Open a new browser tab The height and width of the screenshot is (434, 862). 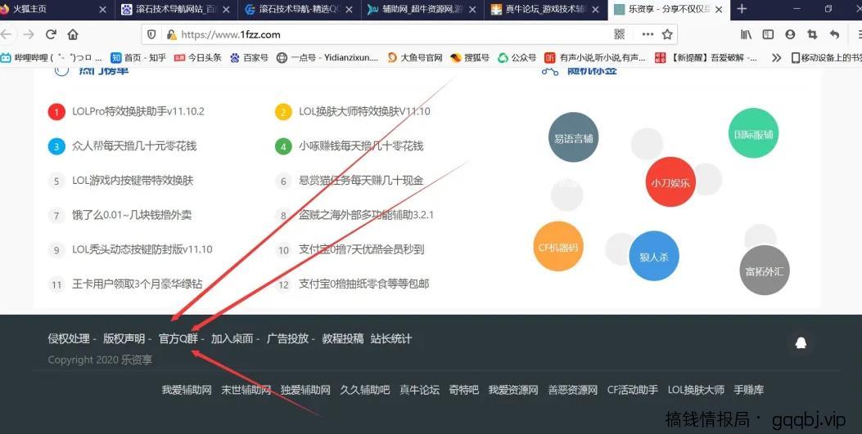(742, 9)
